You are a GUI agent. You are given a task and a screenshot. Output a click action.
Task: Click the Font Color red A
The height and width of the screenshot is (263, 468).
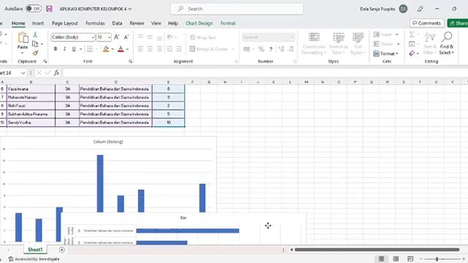121,49
